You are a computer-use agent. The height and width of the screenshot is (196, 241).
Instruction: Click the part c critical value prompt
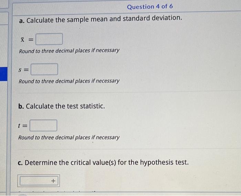pos(103,162)
